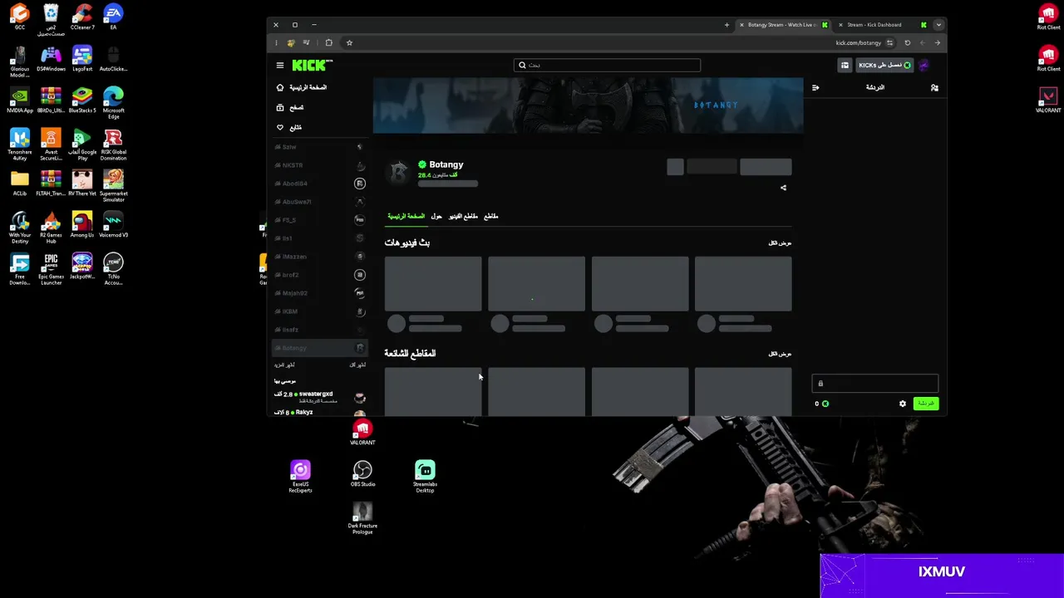Open CCleaner 7 desktop shortcut
Screen dimensions: 1064x598
point(82,17)
